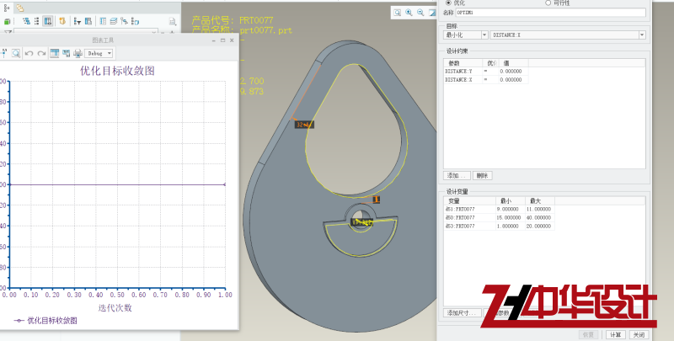Image resolution: width=674 pixels, height=341 pixels.
Task: Click the 最小 column header in design variables
Action: (506, 201)
